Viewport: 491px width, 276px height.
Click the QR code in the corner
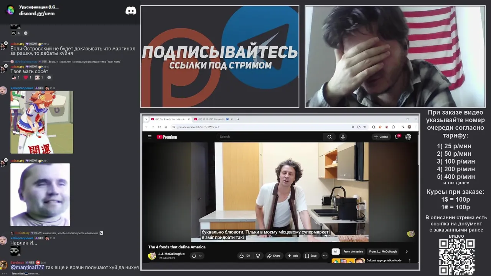click(457, 257)
